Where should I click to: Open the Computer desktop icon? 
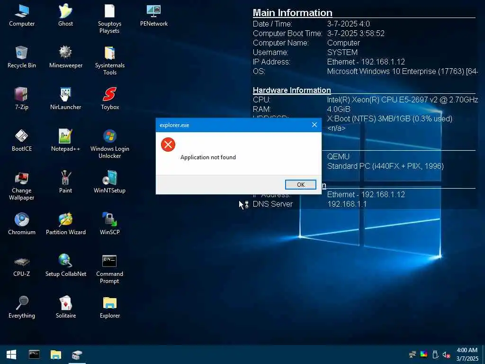(22, 16)
